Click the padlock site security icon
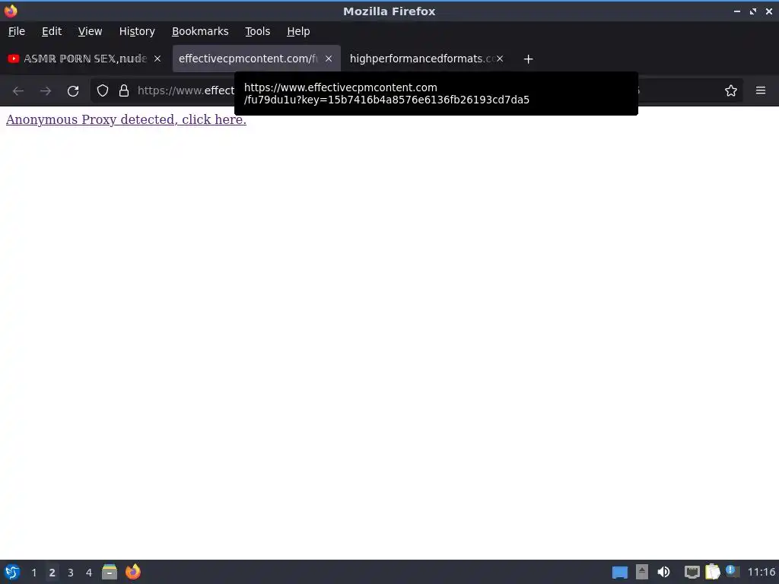 point(124,91)
